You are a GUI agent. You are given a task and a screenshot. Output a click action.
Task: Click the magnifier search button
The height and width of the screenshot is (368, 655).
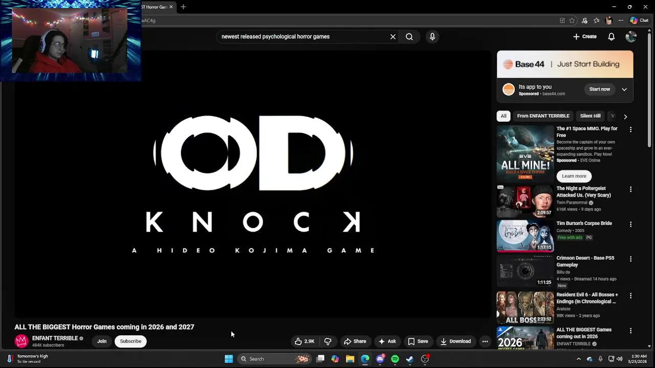click(x=409, y=37)
